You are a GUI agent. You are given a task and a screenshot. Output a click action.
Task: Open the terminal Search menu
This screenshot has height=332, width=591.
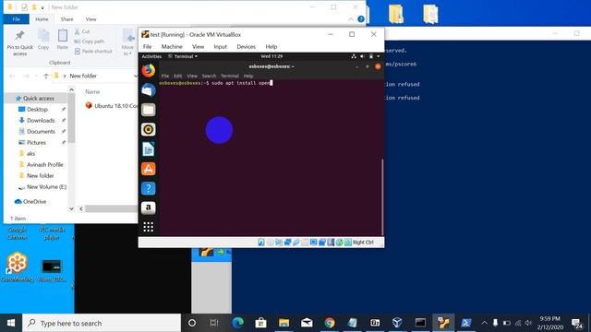[209, 76]
